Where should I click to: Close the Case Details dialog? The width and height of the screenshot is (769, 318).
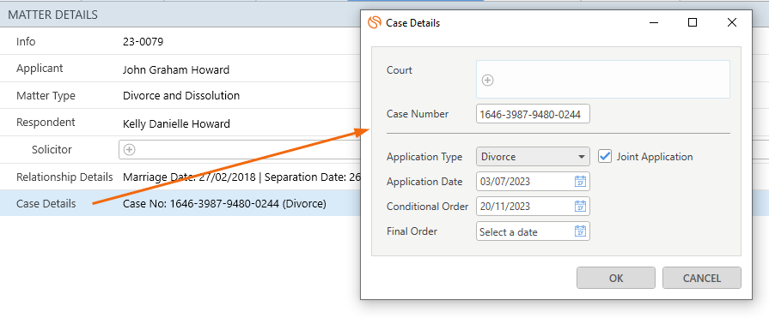click(732, 22)
